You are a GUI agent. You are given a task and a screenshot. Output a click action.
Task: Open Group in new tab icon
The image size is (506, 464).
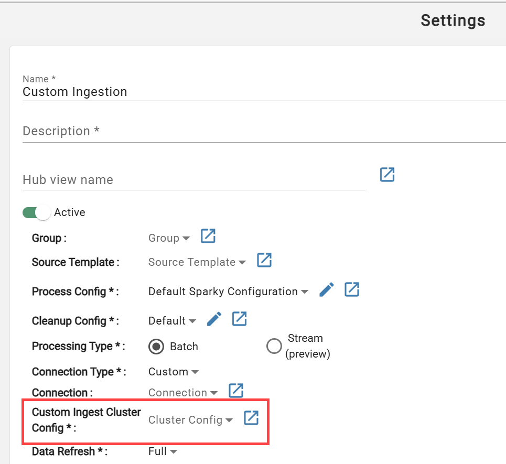point(208,236)
